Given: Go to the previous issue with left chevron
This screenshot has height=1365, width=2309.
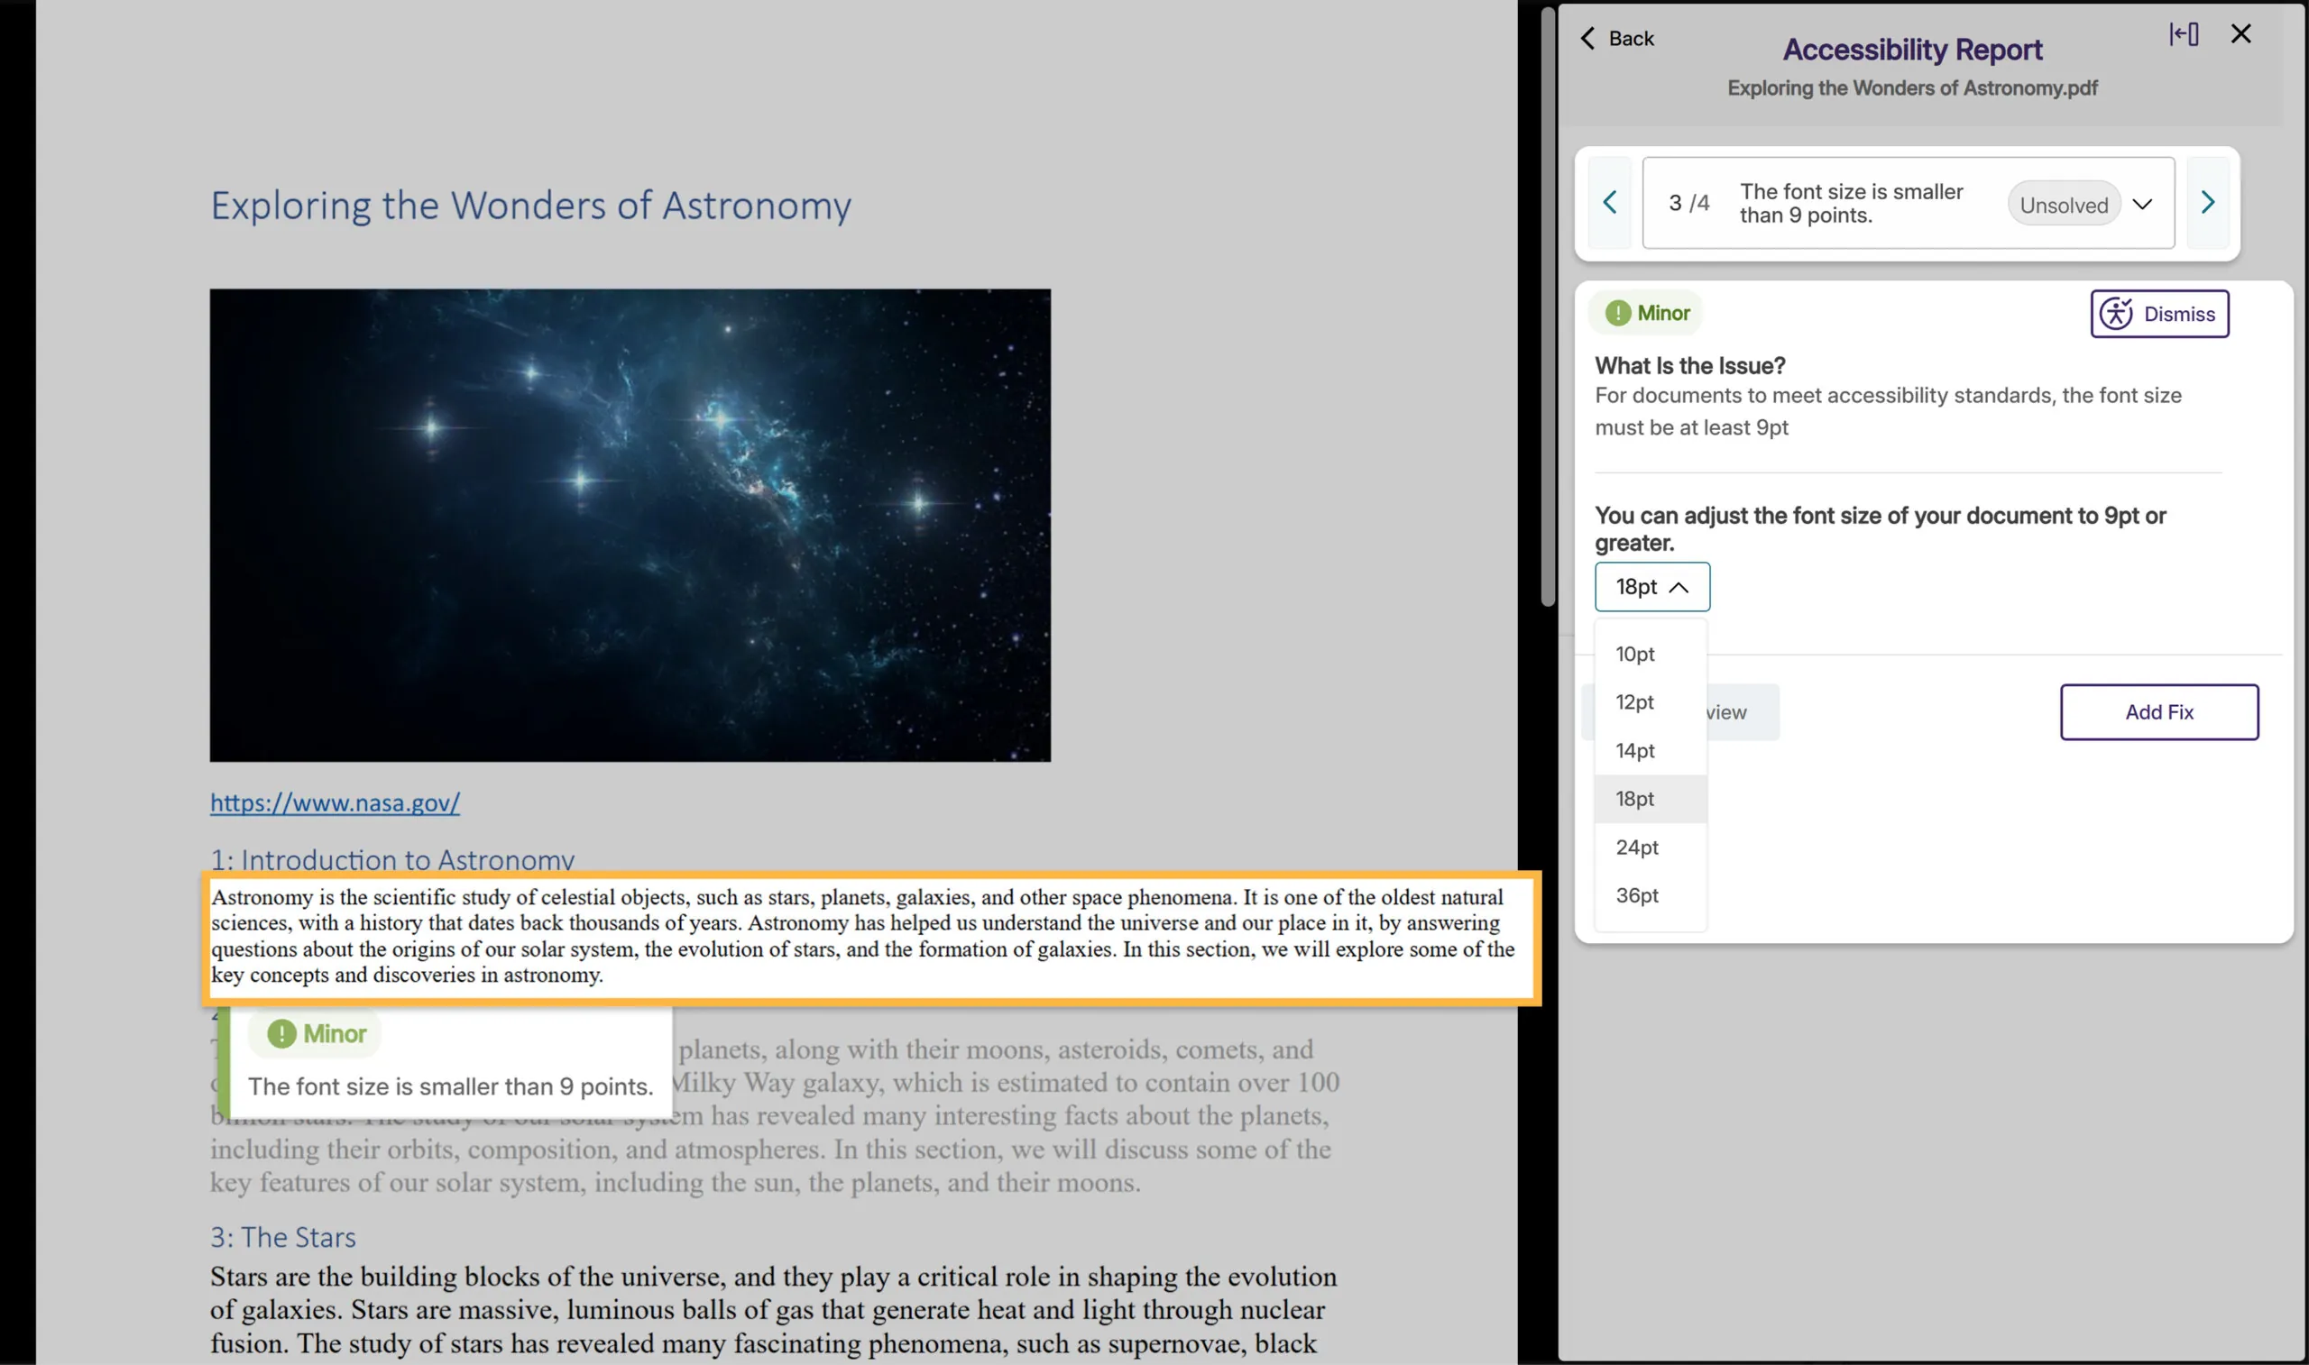Looking at the screenshot, I should click(1609, 202).
